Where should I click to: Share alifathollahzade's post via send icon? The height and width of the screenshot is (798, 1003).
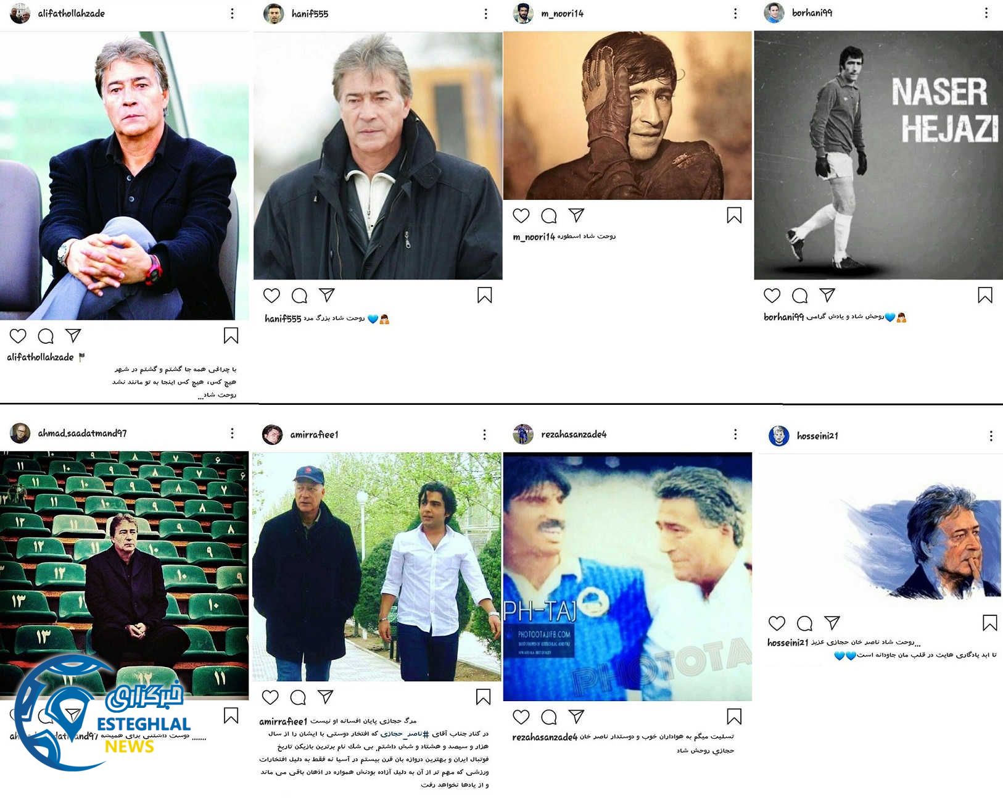pyautogui.click(x=73, y=335)
